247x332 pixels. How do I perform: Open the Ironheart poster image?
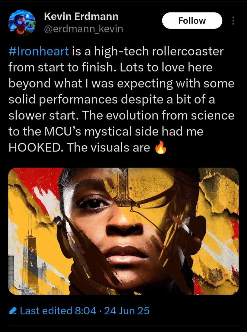click(124, 231)
